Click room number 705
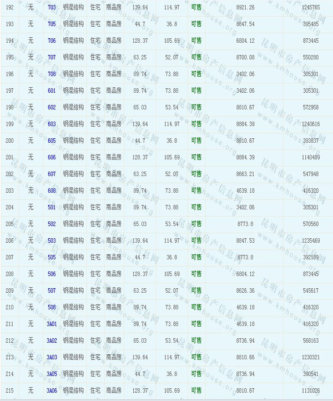This screenshot has width=333, height=401. (x=52, y=24)
